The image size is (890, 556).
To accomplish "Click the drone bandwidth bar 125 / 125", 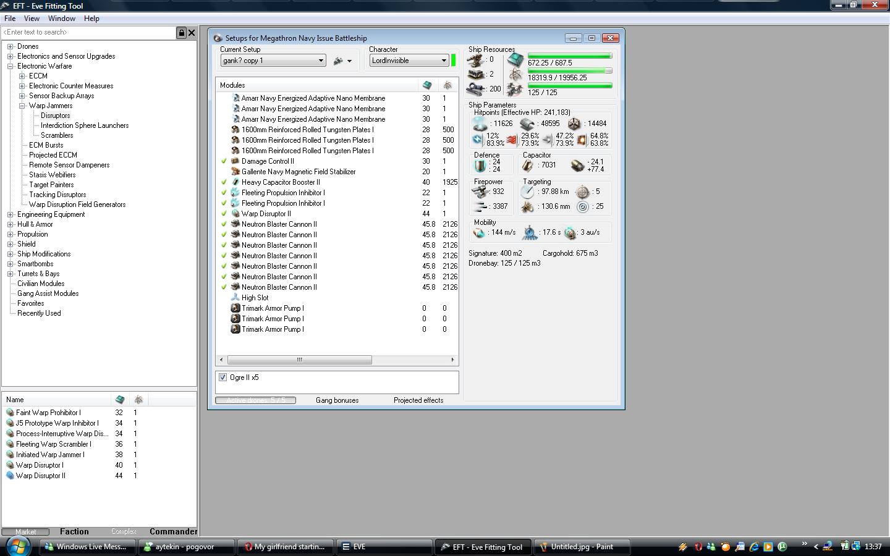I will click(x=569, y=86).
